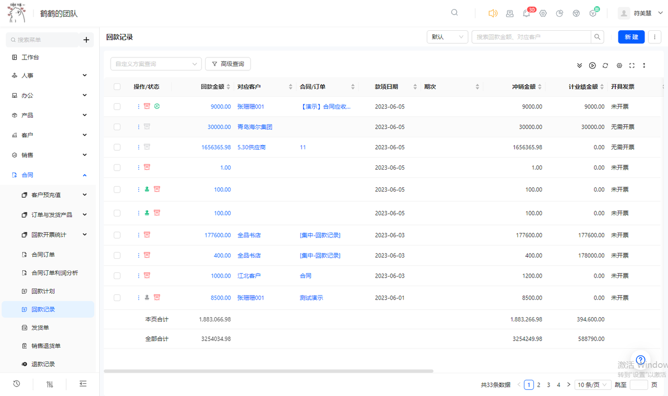
Task: Click the Chrome-style browser icon in header
Action: point(576,14)
